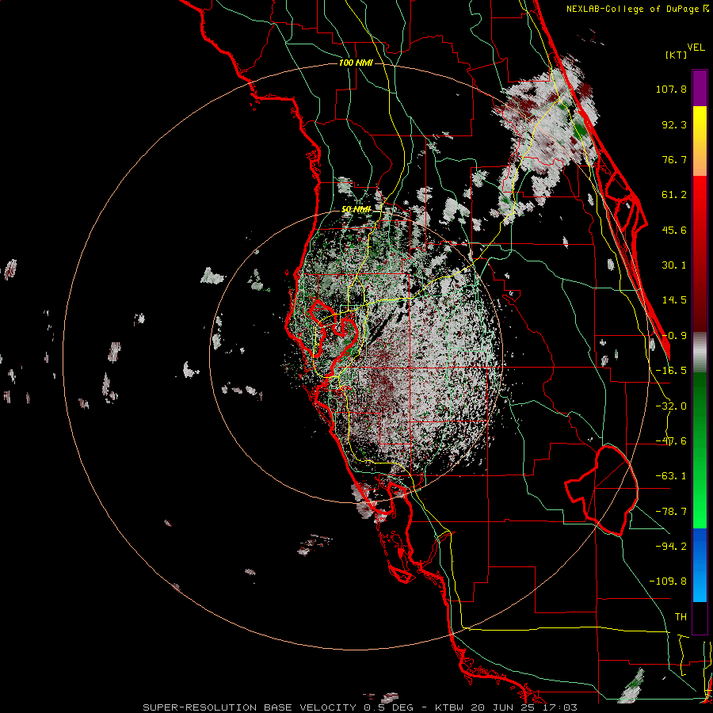Screen dimensions: 713x713
Task: Click the VEL legend heading
Action: tap(696, 47)
